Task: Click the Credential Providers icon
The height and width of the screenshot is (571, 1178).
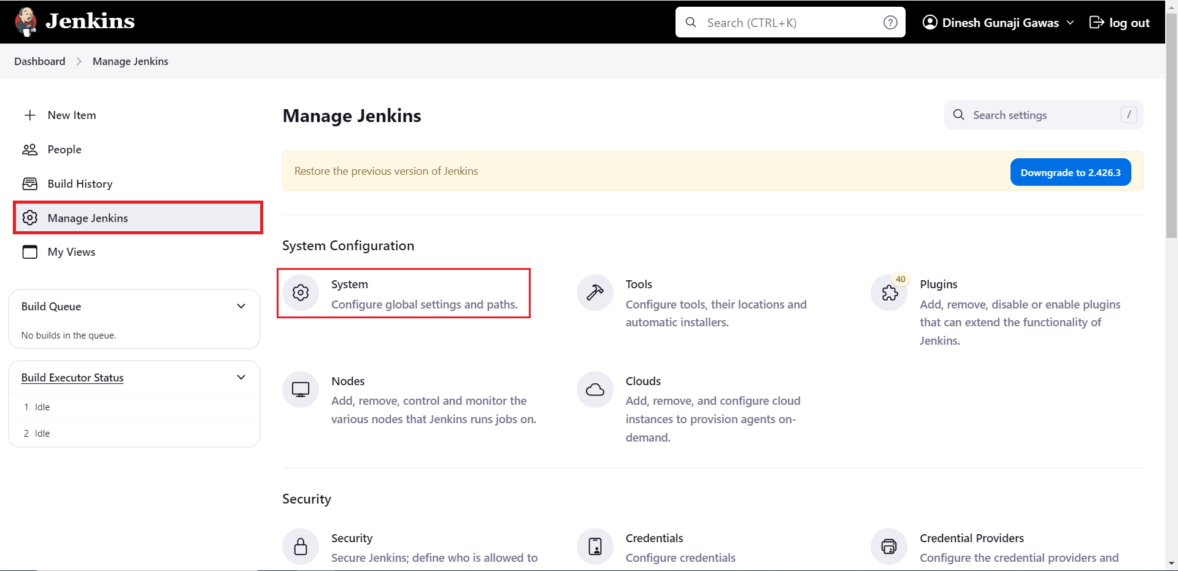Action: tap(889, 546)
